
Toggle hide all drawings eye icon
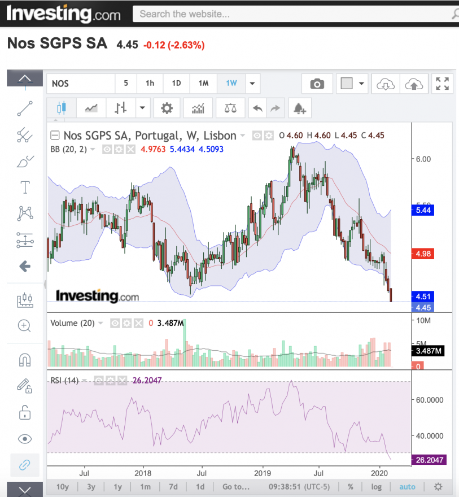(x=25, y=439)
